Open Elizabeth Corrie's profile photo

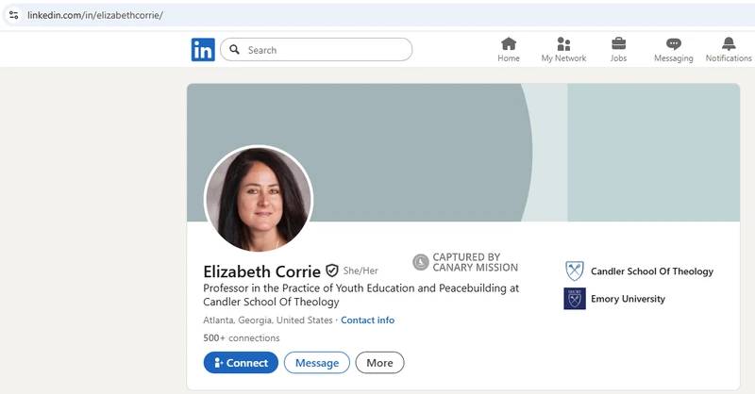[259, 199]
